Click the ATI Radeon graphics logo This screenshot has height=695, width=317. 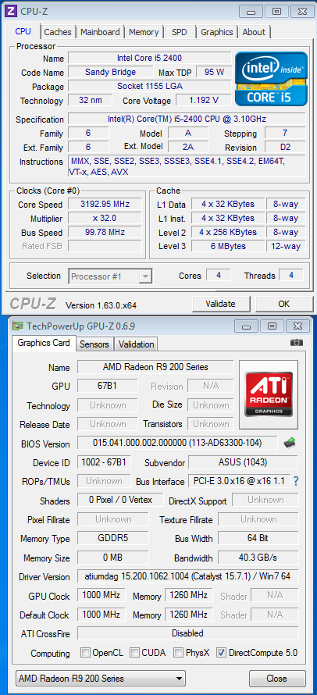pyautogui.click(x=269, y=394)
